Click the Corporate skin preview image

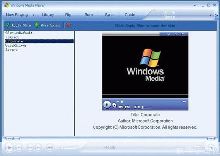point(145,71)
